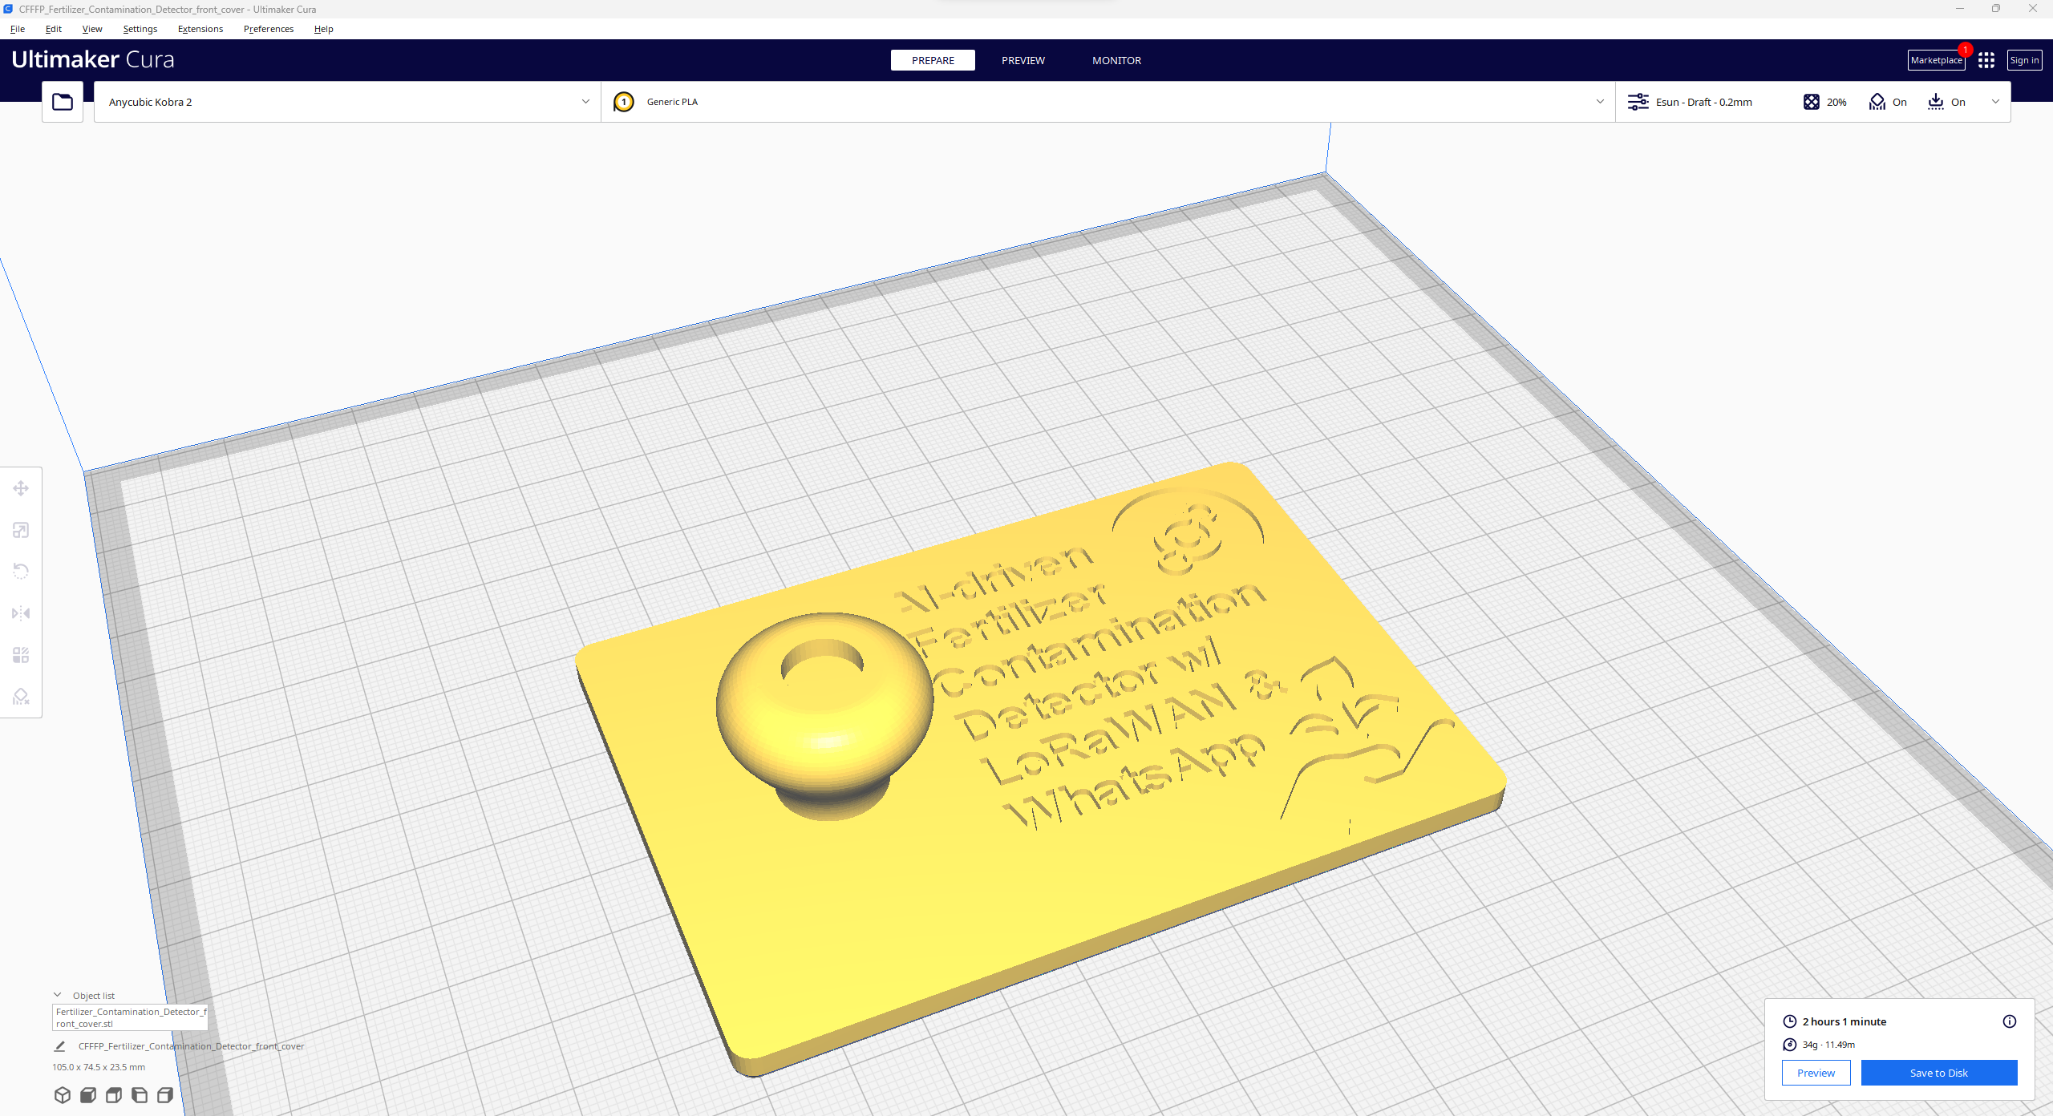Open the Extensions menu
2053x1116 pixels.
click(x=200, y=29)
